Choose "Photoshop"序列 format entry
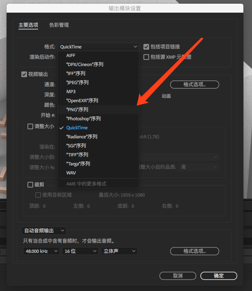This screenshot has height=291, width=252. coord(83,119)
